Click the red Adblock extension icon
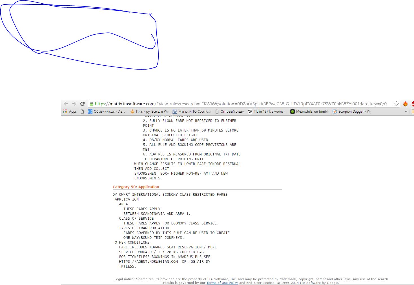The width and height of the screenshot is (414, 285). (x=413, y=104)
